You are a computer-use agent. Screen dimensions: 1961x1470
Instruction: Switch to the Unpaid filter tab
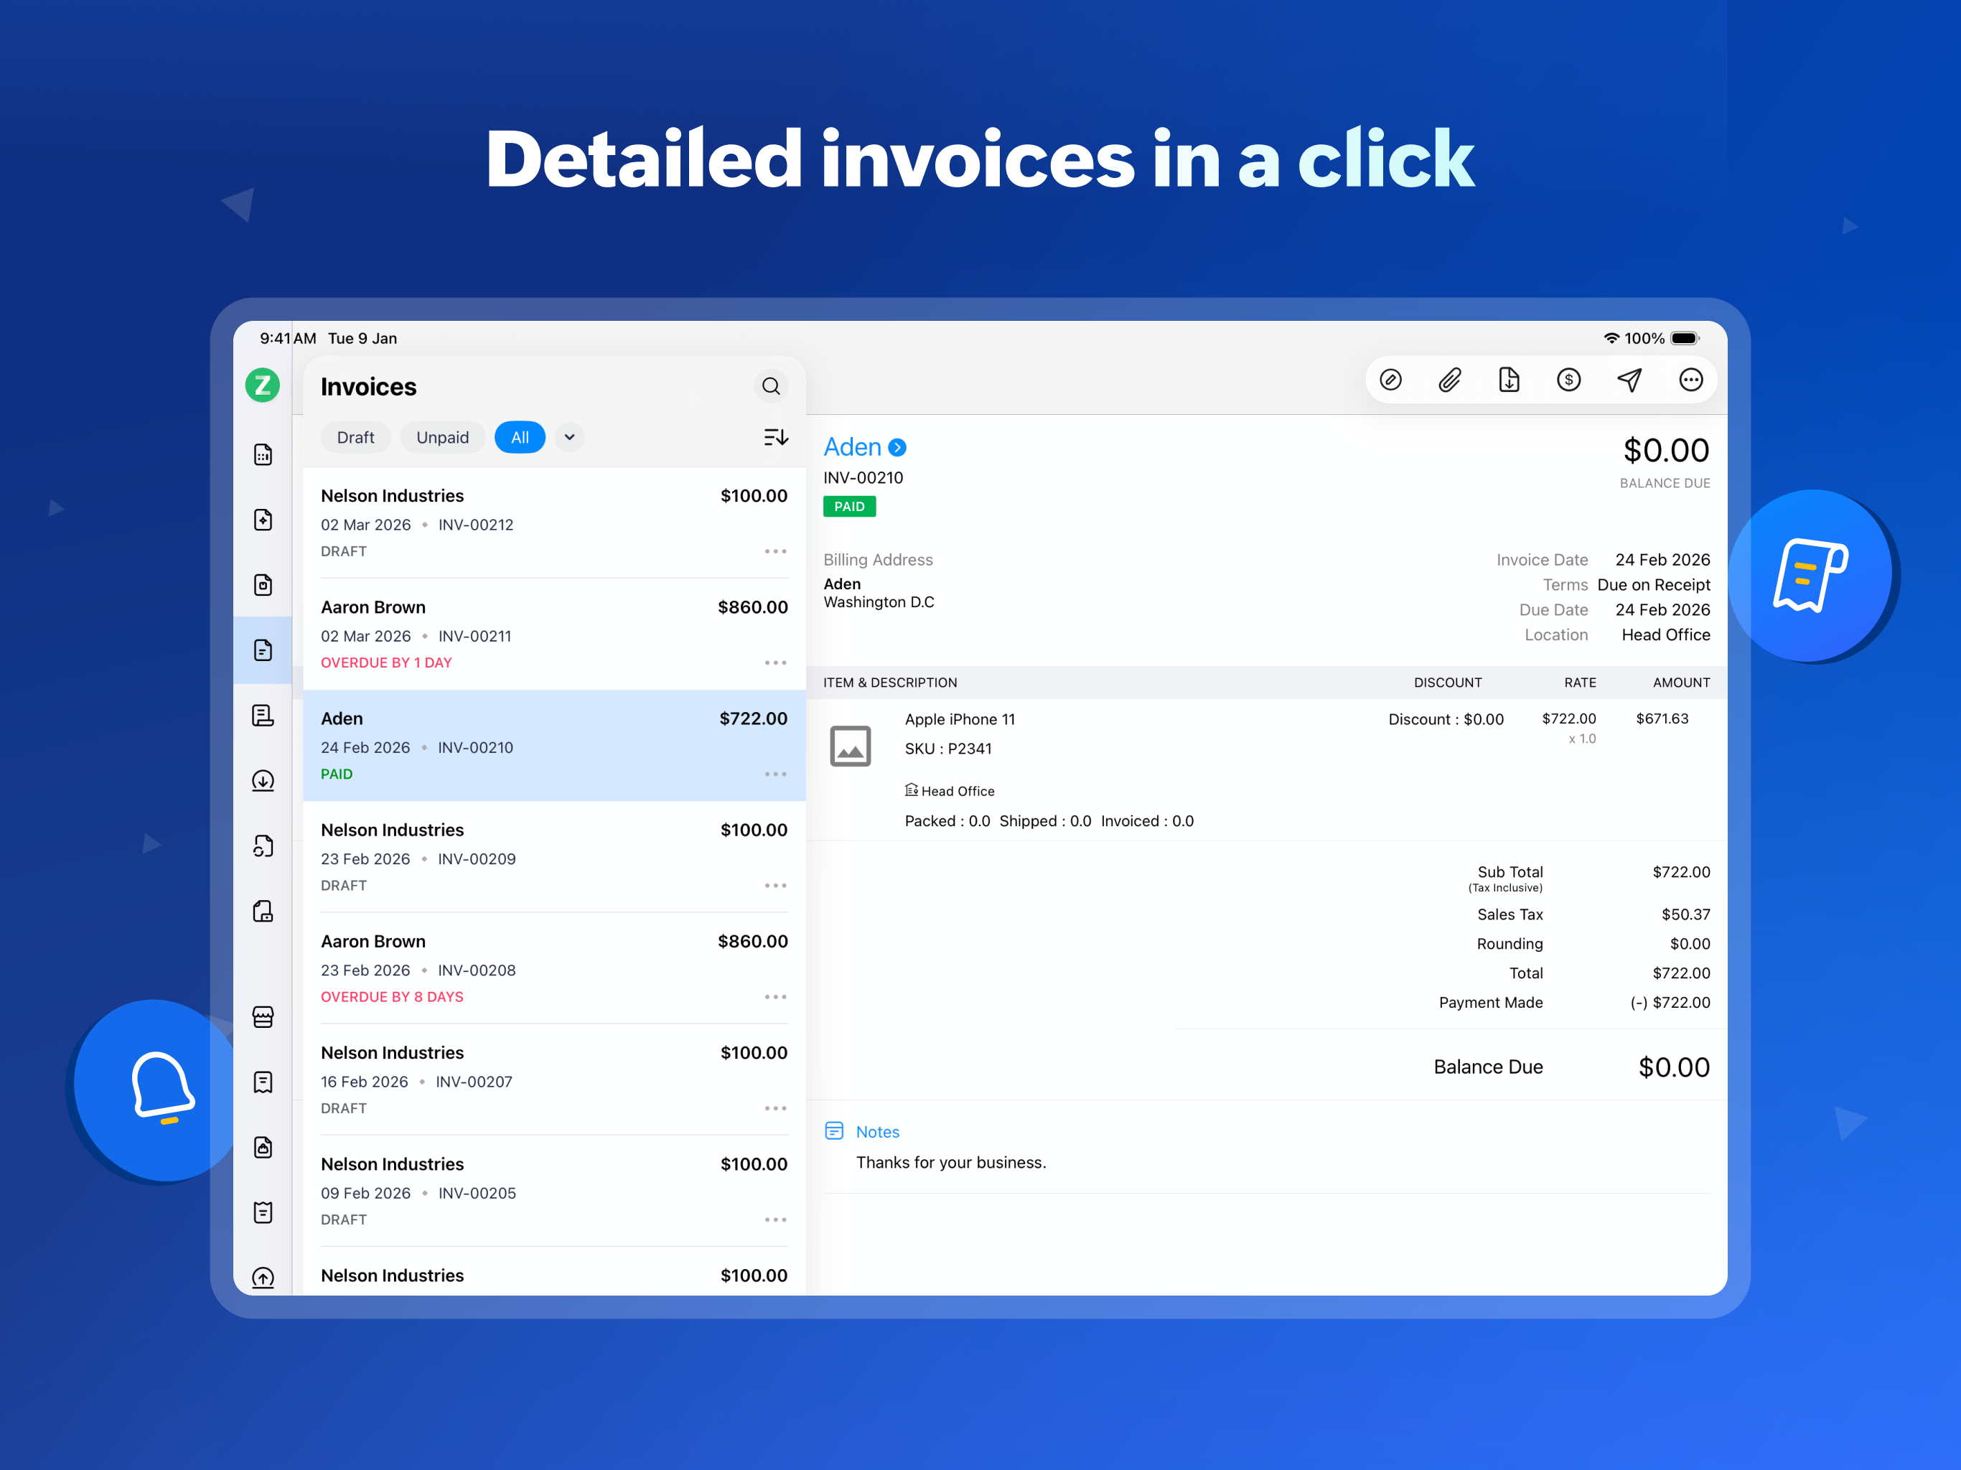(x=442, y=437)
